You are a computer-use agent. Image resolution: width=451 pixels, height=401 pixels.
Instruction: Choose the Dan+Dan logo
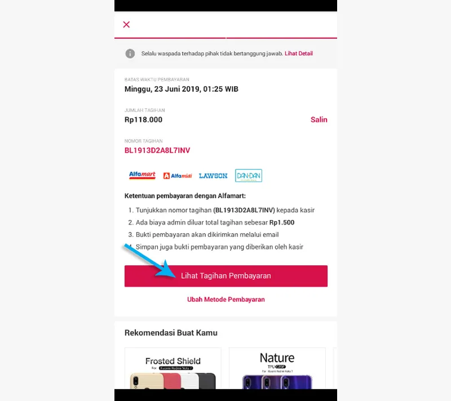(x=249, y=175)
